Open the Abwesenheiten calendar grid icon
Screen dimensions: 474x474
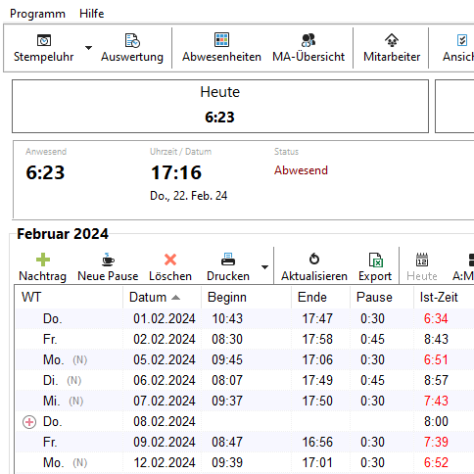[221, 40]
